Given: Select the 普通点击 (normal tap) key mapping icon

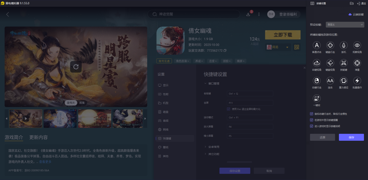Looking at the screenshot, I should [x=316, y=45].
